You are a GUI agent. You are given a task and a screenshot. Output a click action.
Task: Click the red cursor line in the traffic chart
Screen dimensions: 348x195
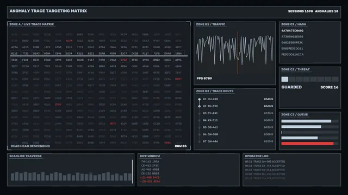coord(238,53)
